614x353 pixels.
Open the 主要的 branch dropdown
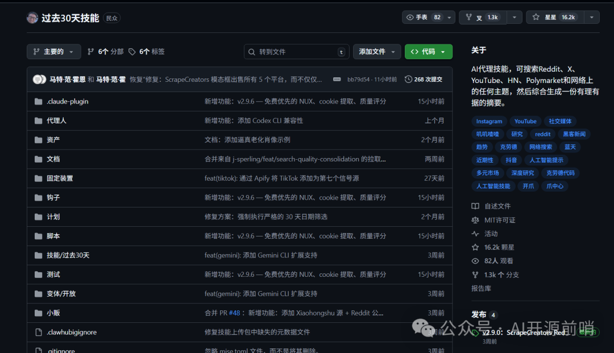(53, 52)
